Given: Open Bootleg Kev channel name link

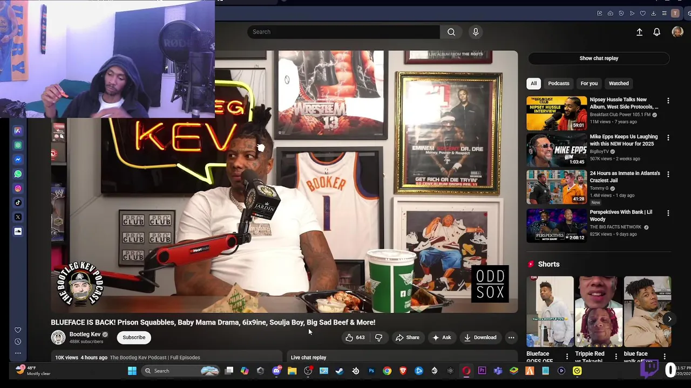Looking at the screenshot, I should tap(85, 334).
